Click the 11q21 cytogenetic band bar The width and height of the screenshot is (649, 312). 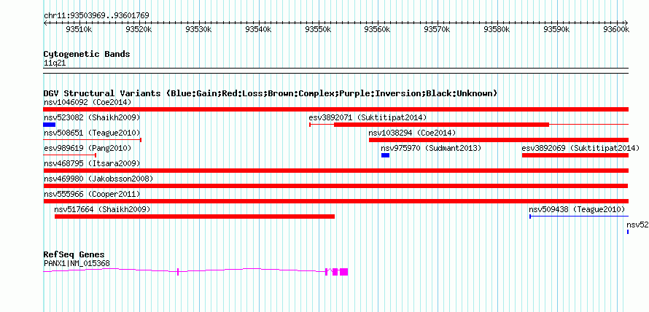[336, 71]
